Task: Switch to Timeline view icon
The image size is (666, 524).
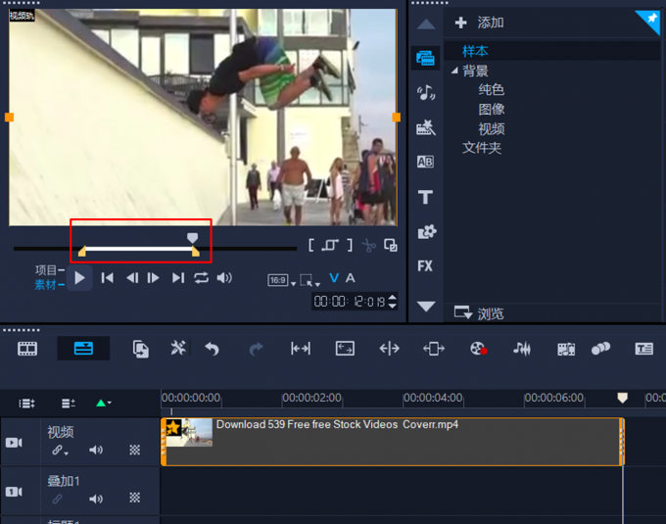Action: (83, 349)
